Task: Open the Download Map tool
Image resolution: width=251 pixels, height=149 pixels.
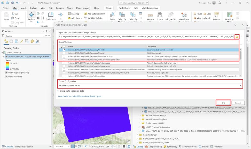Action: [x=230, y=16]
